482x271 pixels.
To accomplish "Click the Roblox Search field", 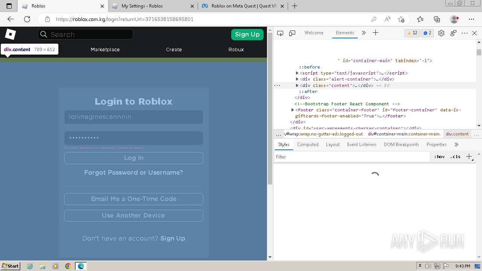I will click(x=85, y=34).
